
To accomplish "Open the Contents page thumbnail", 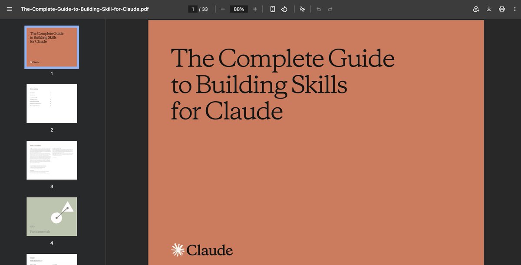I will pos(51,103).
